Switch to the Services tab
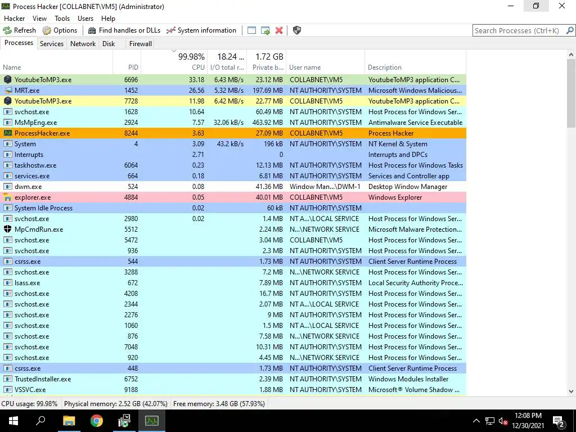This screenshot has height=432, width=576. tap(51, 44)
